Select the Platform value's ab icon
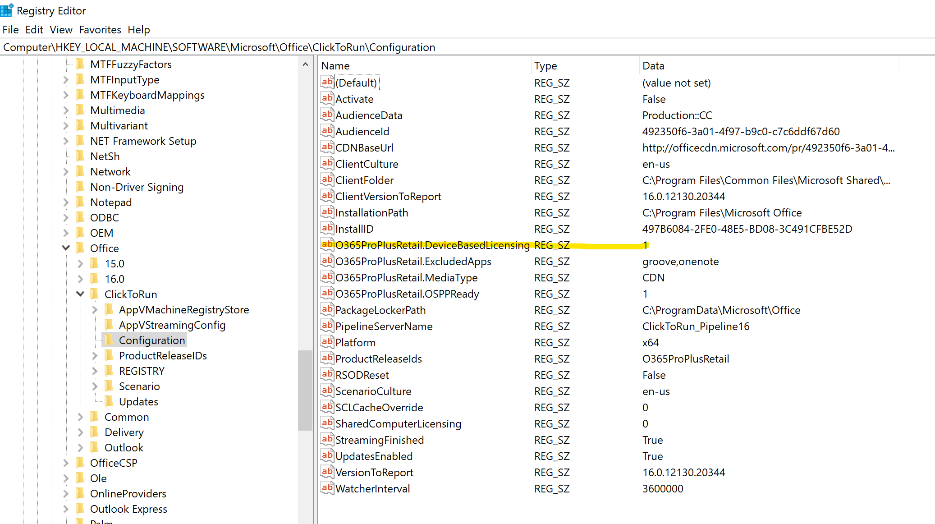Viewport: 935px width, 524px height. 327,342
